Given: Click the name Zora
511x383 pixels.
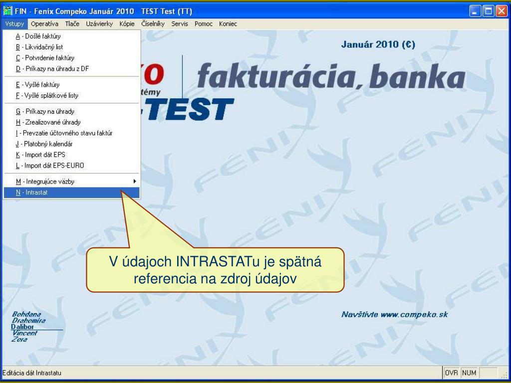Looking at the screenshot, I should click(19, 339).
